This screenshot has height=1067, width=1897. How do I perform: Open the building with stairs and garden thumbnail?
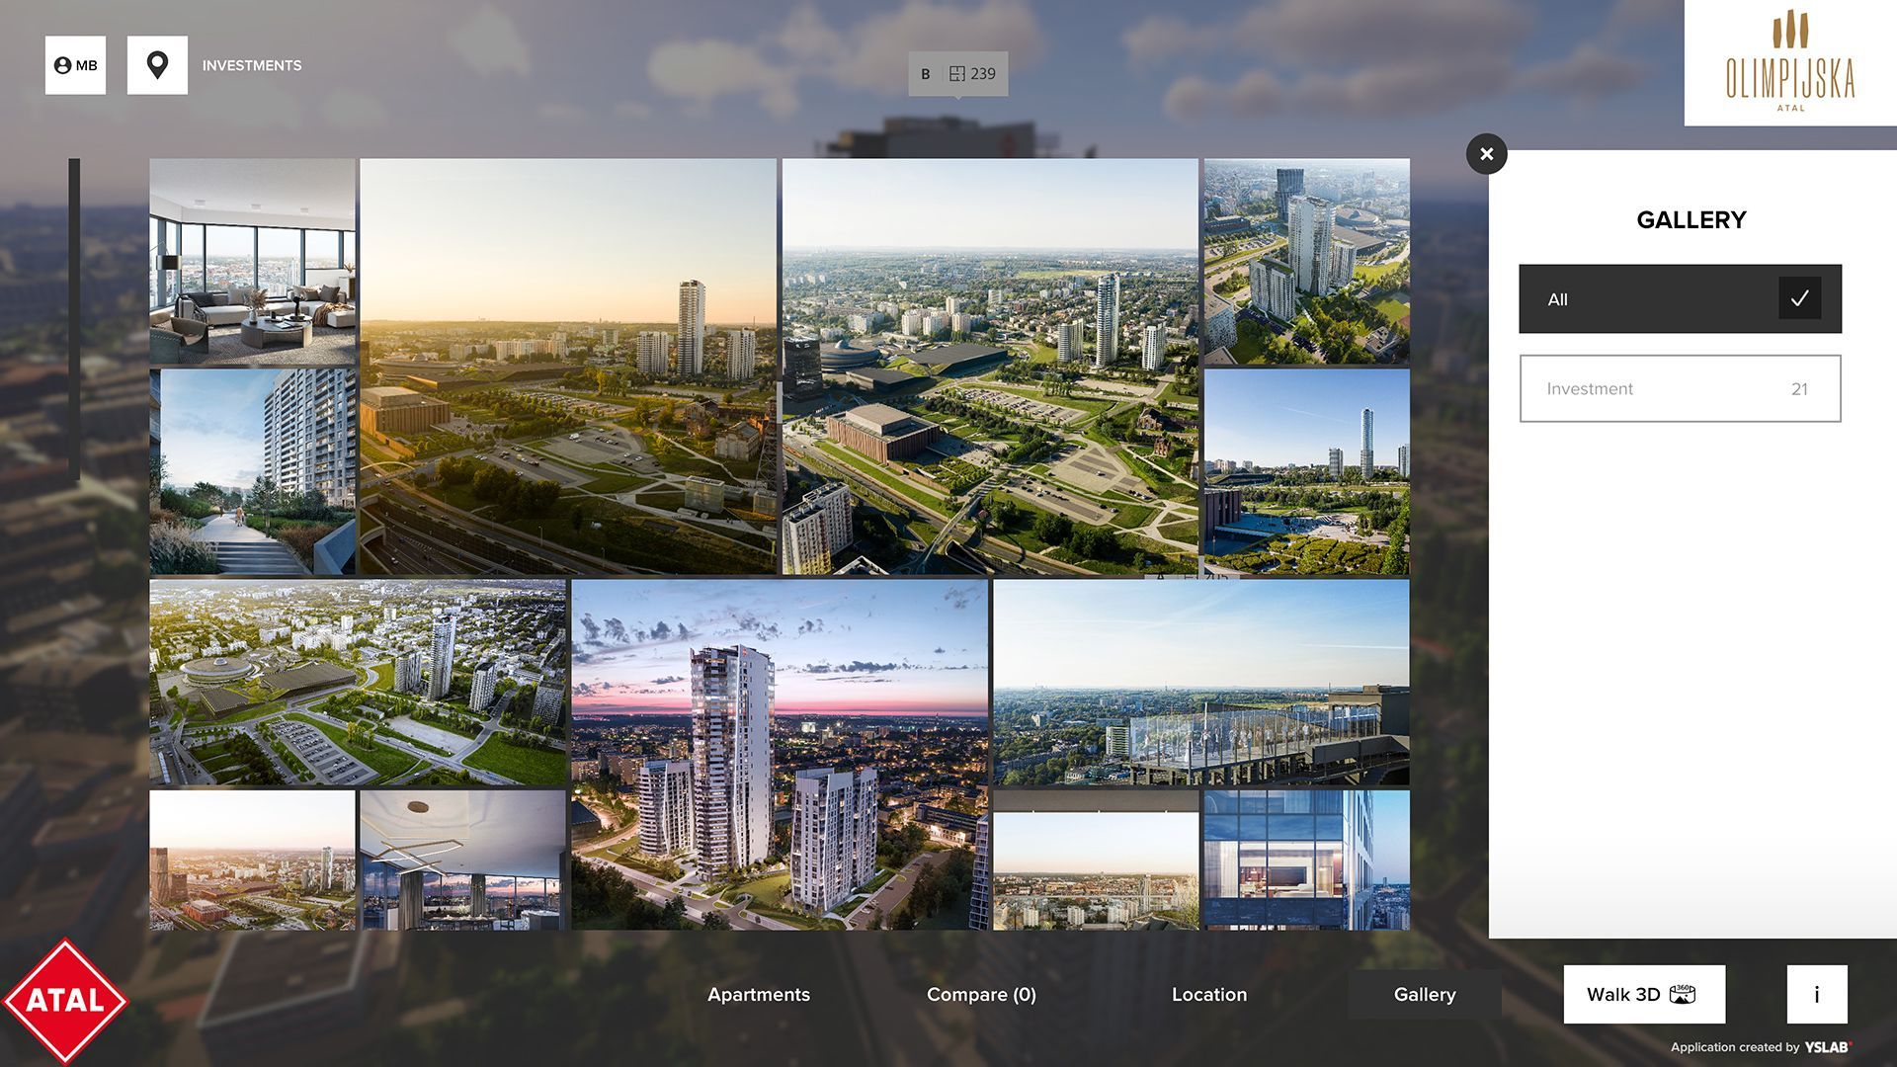coord(252,472)
